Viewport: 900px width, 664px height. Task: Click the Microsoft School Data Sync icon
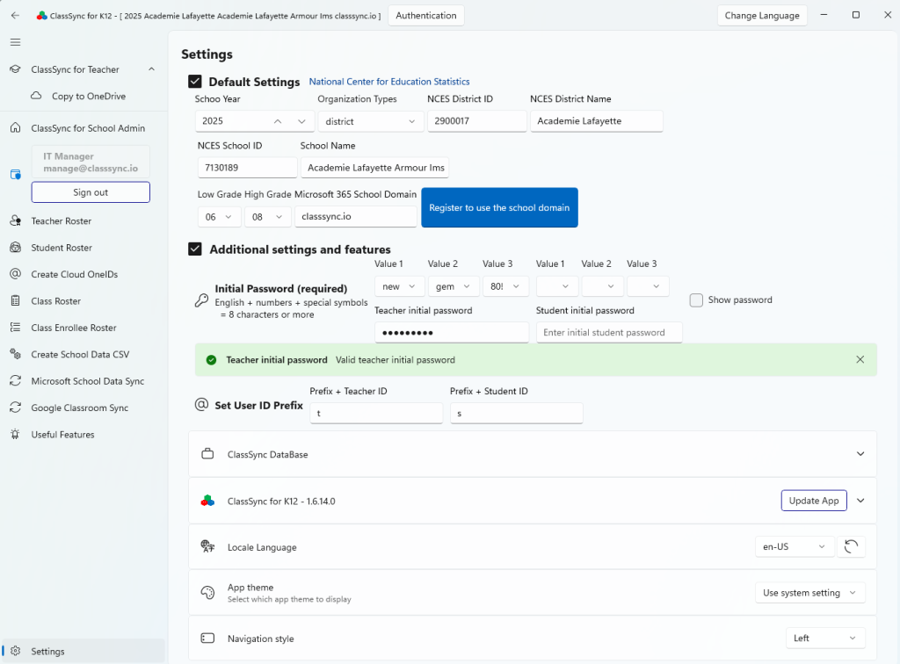point(16,380)
